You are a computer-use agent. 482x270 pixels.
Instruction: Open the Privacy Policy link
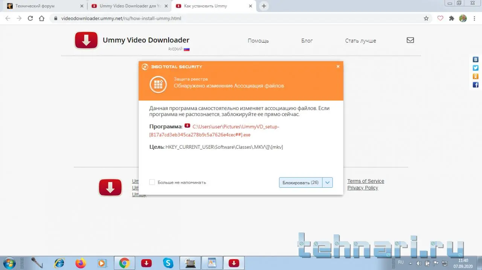(363, 188)
